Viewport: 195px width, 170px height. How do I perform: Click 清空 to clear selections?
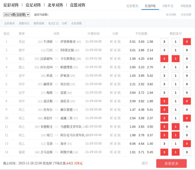(x=145, y=163)
